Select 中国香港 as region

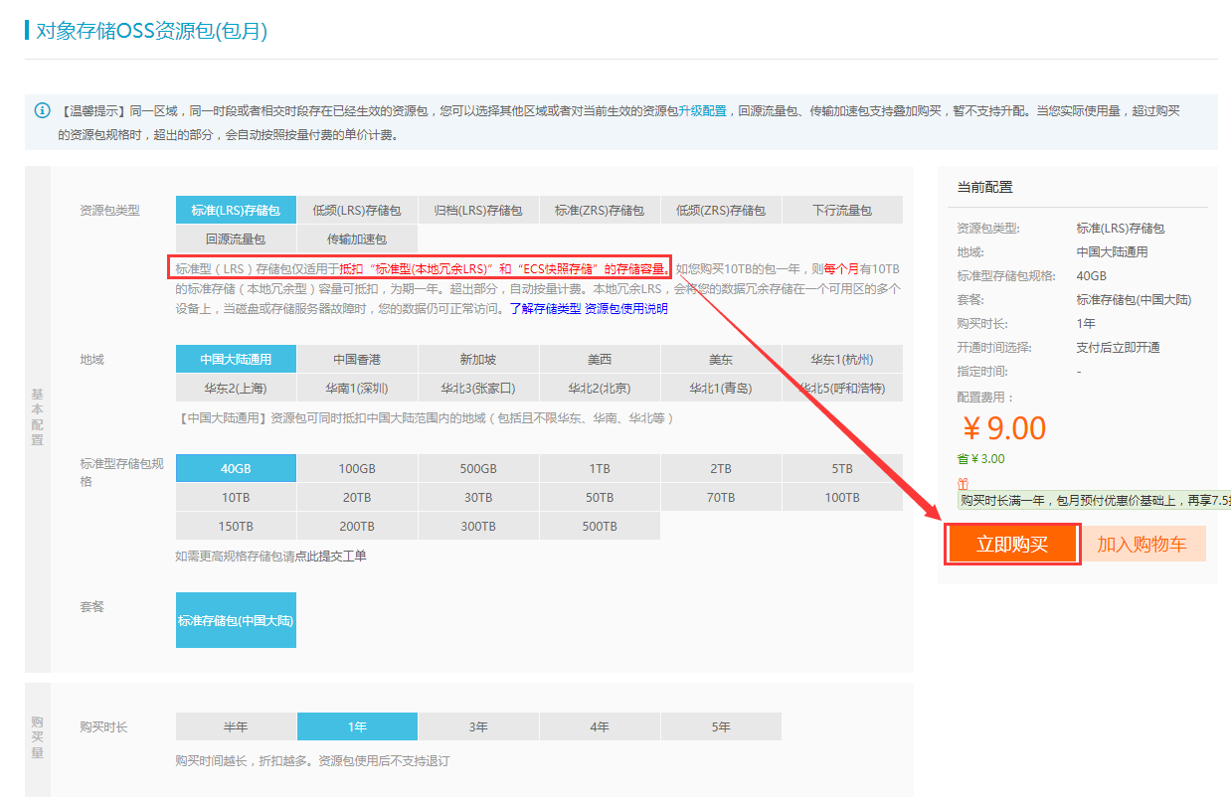(x=357, y=360)
